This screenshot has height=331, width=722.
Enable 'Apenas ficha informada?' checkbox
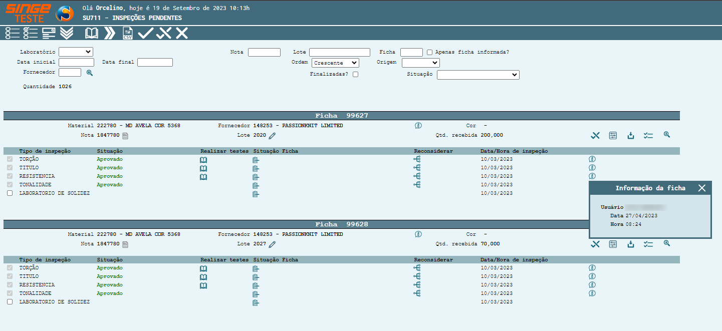pos(430,52)
